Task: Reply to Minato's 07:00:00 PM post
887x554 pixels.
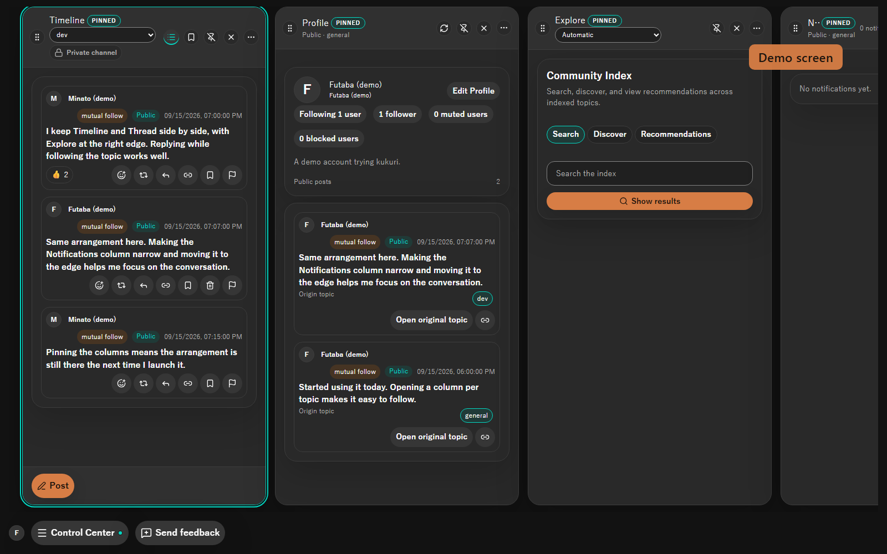Action: pyautogui.click(x=166, y=175)
